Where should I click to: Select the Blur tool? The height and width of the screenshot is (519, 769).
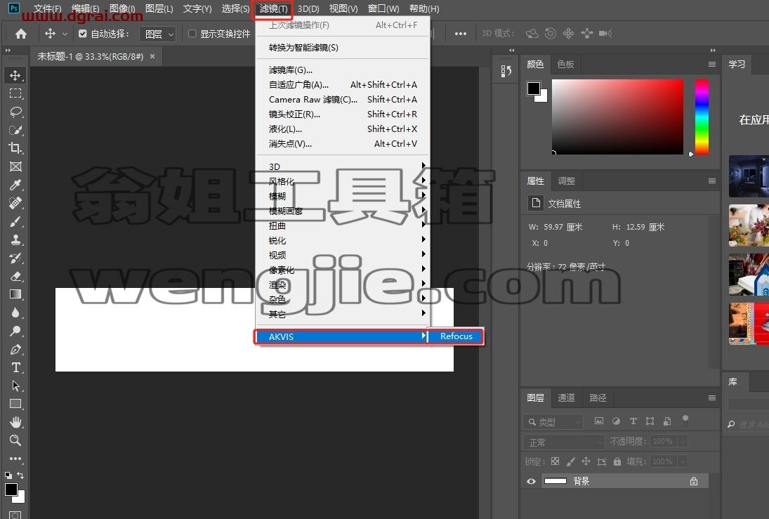(x=15, y=313)
